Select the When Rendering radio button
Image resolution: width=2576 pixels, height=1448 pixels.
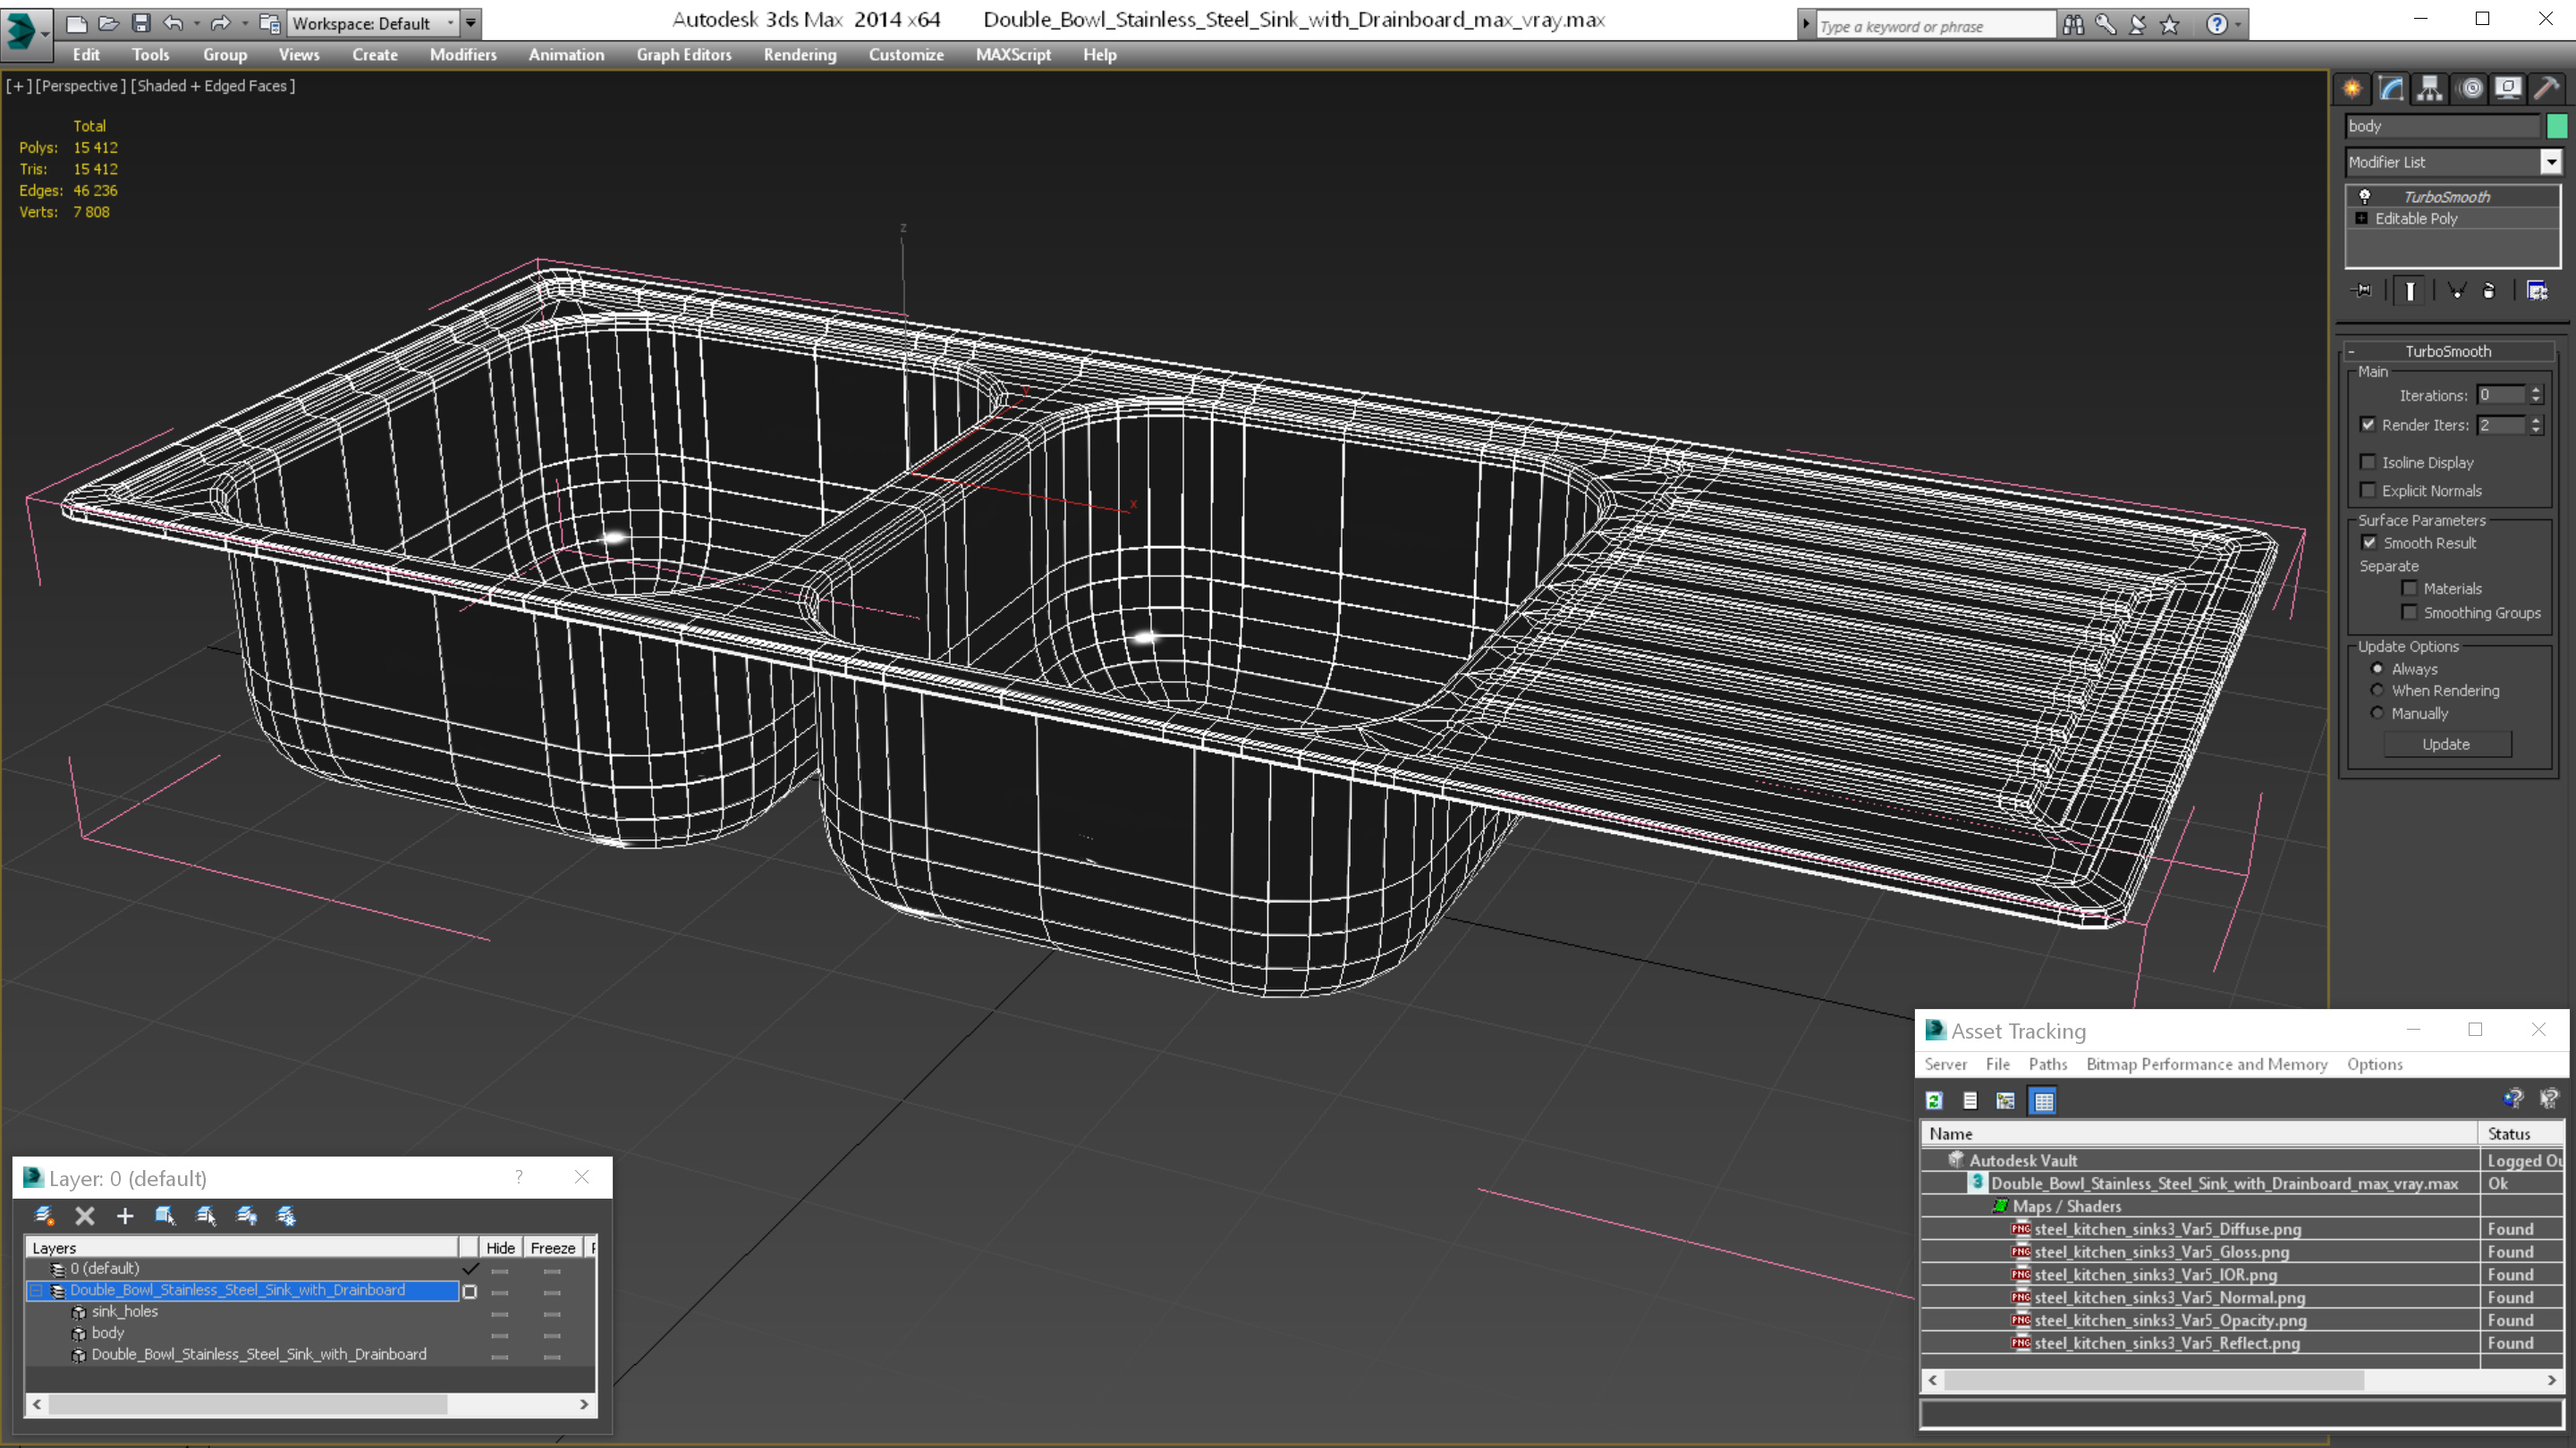2377,691
